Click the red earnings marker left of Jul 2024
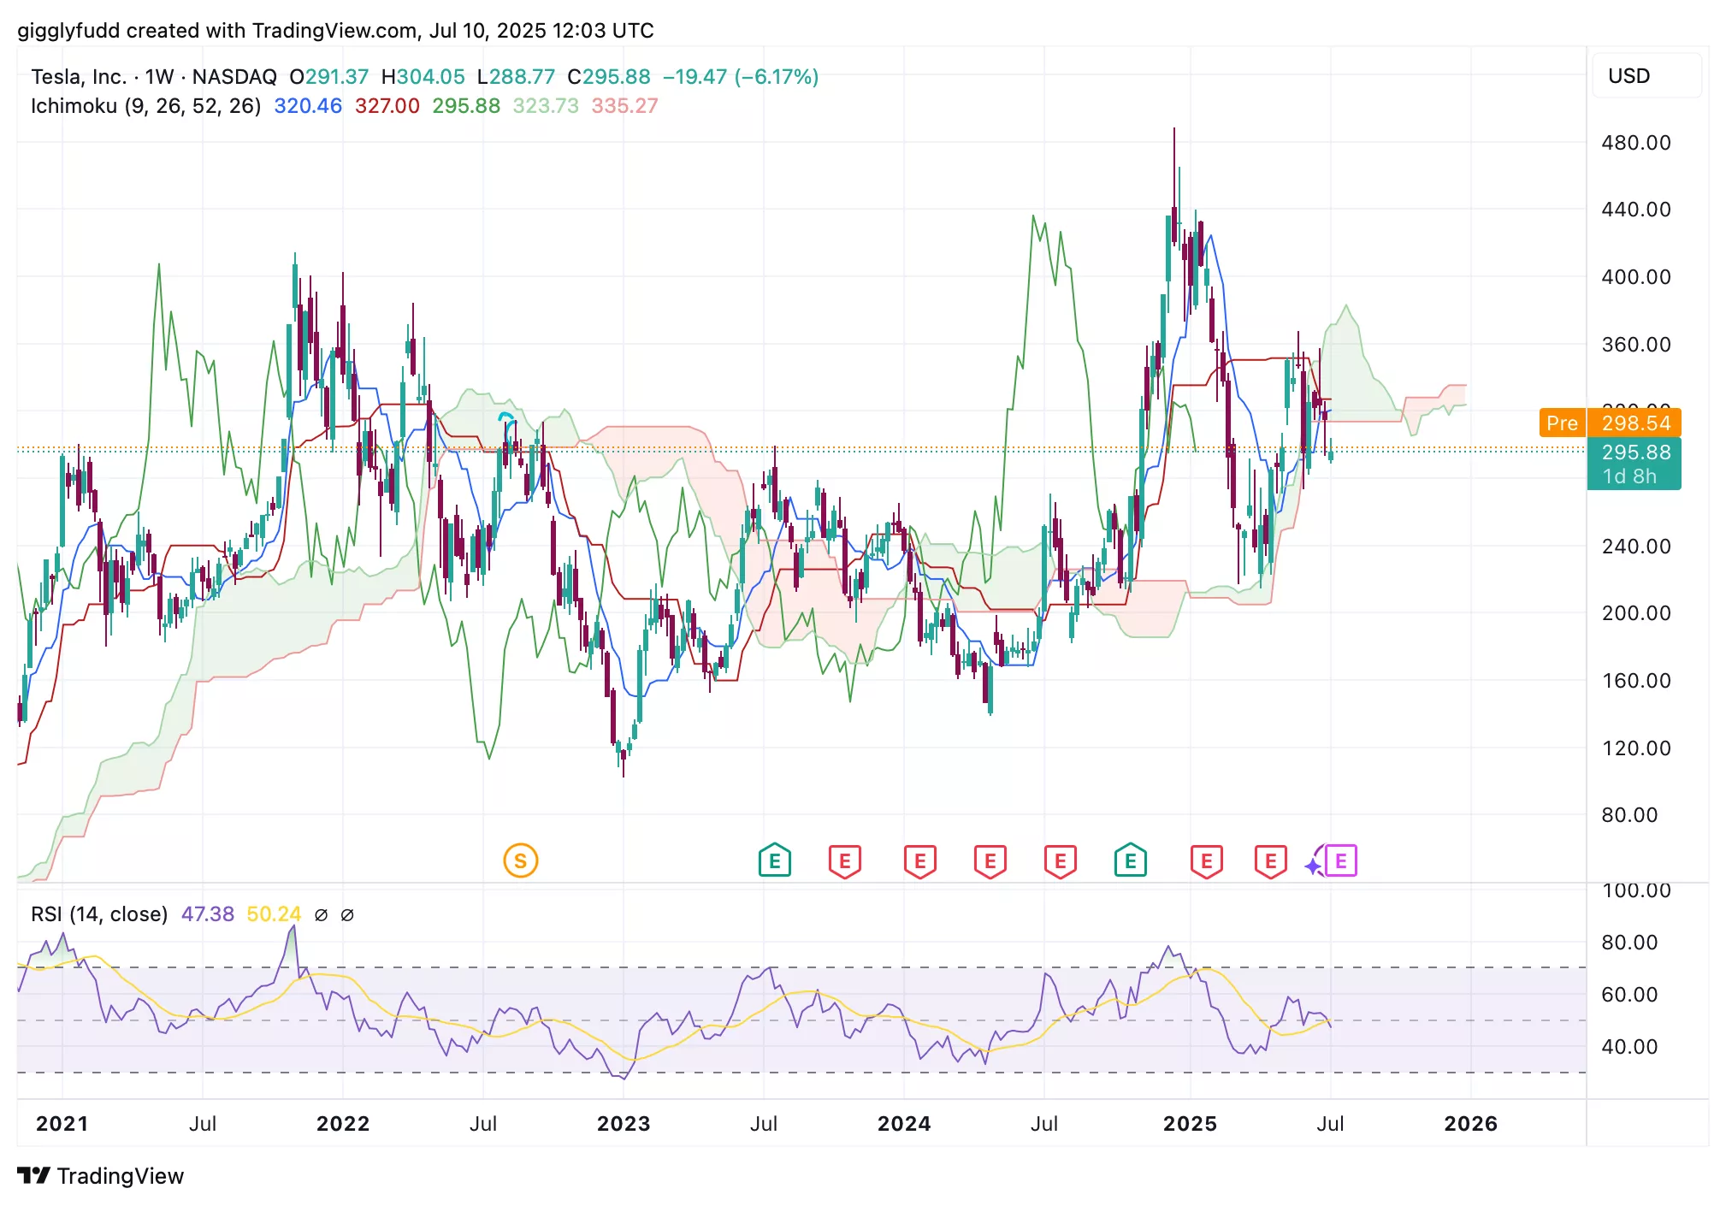Viewport: 1726px width, 1206px height. click(x=990, y=860)
